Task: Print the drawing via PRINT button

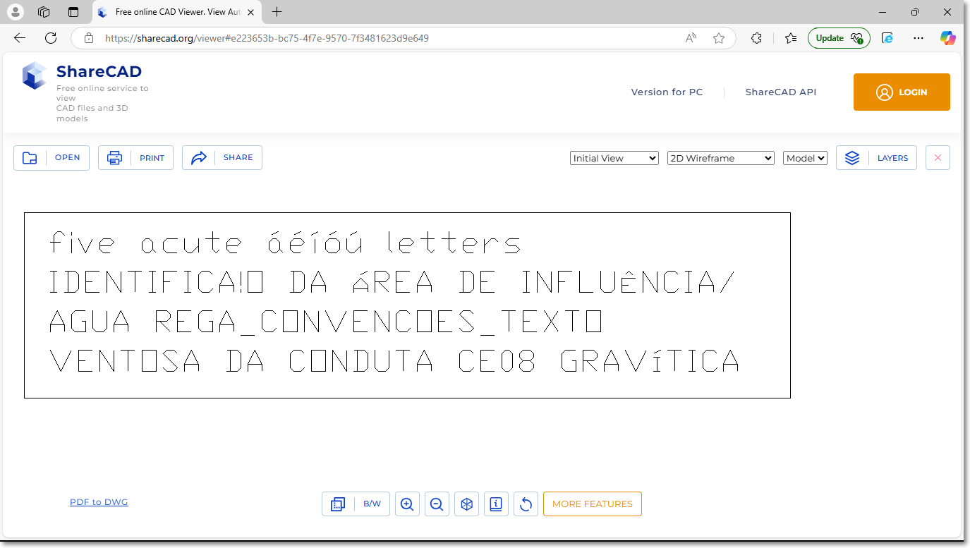Action: 135,158
